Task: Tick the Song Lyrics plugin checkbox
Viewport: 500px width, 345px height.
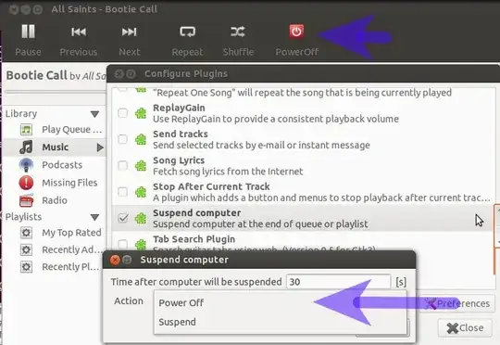Action: (x=123, y=166)
